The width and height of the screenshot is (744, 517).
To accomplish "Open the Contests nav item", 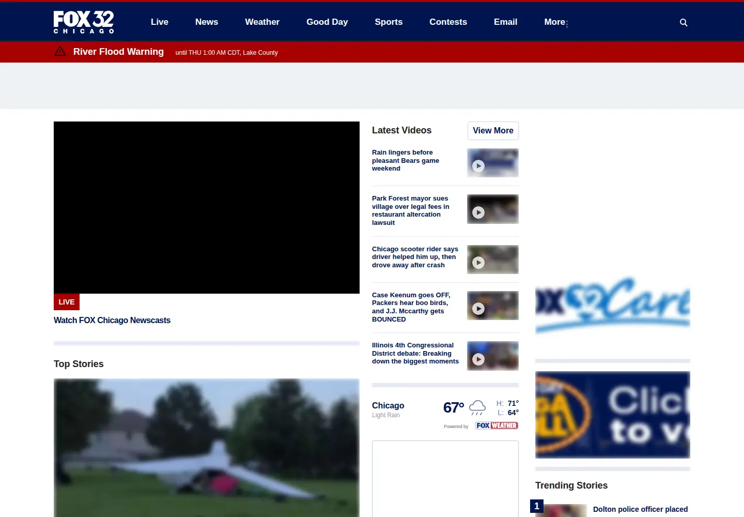I will (448, 22).
